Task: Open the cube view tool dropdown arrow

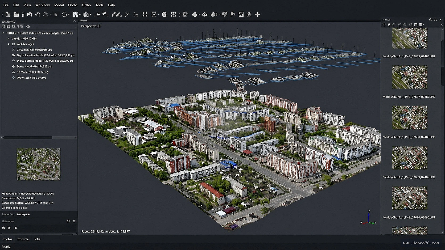Action: pos(90,14)
